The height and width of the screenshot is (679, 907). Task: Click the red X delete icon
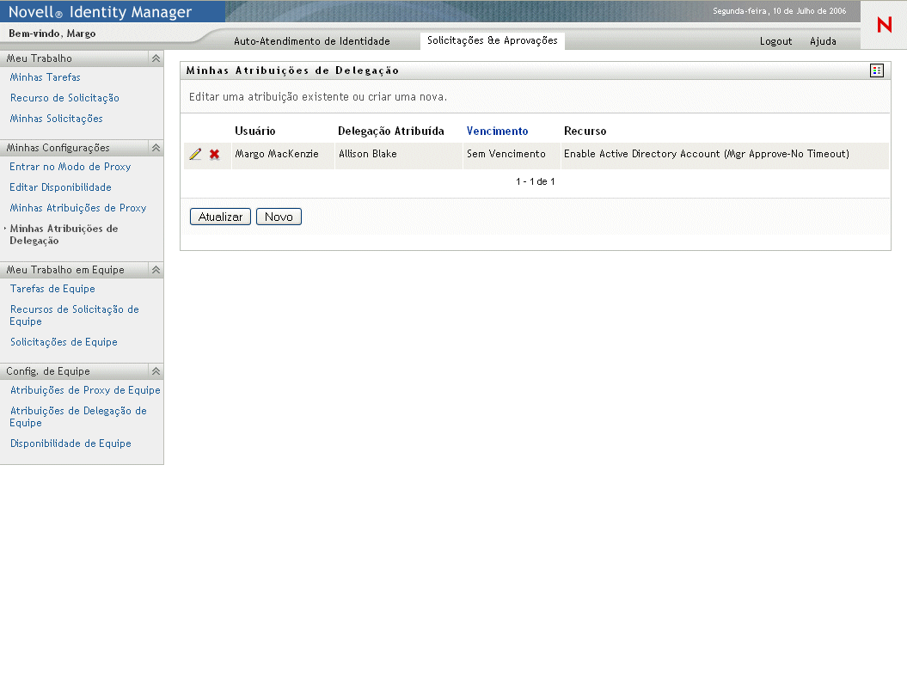pos(215,155)
